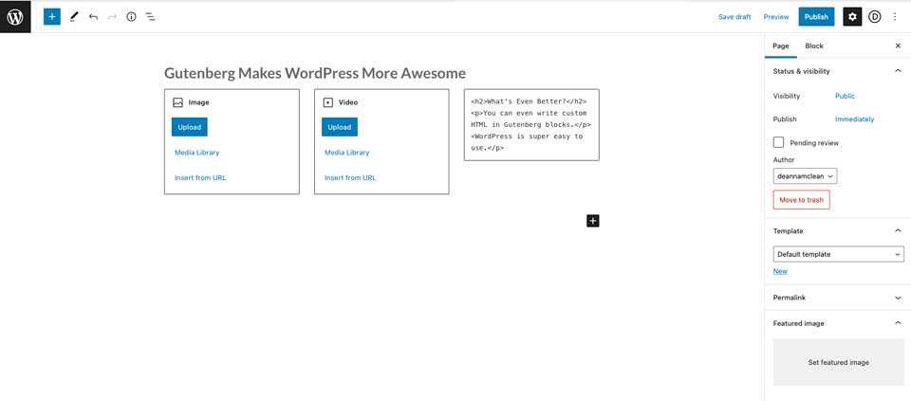Enable the Pending review checkbox
The image size is (911, 401).
779,142
